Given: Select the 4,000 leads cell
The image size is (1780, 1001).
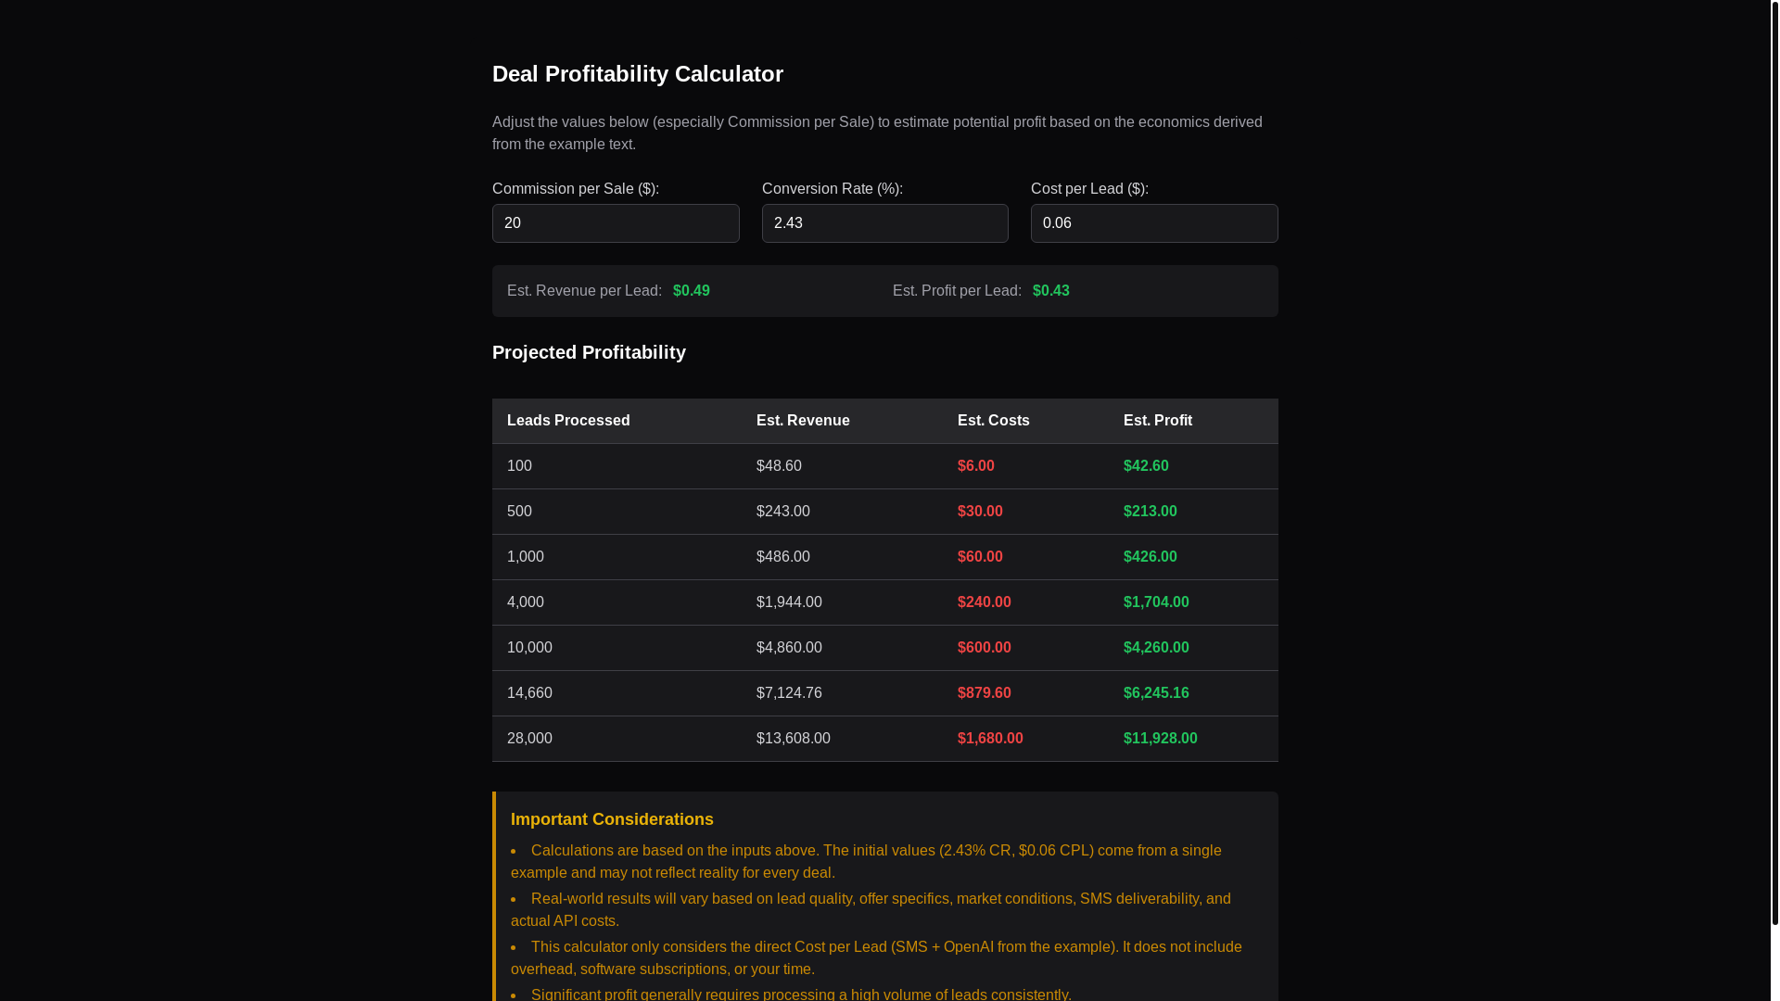Looking at the screenshot, I should click(617, 602).
